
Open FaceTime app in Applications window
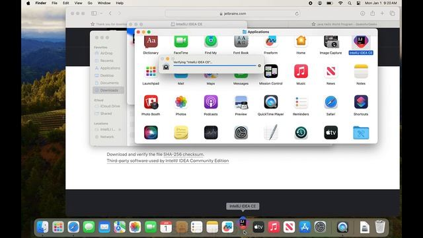click(x=180, y=42)
